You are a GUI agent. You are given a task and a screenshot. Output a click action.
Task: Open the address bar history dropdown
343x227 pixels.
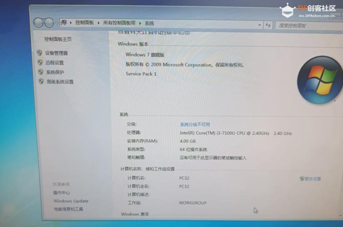pyautogui.click(x=259, y=25)
